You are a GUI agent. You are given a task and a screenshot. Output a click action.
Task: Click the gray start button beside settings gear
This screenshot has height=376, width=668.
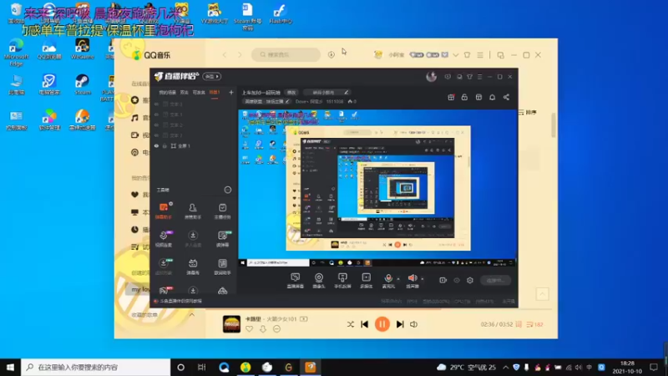(495, 281)
